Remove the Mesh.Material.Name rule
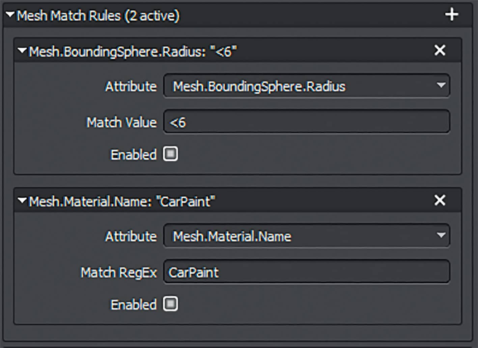The height and width of the screenshot is (348, 478). [x=440, y=200]
